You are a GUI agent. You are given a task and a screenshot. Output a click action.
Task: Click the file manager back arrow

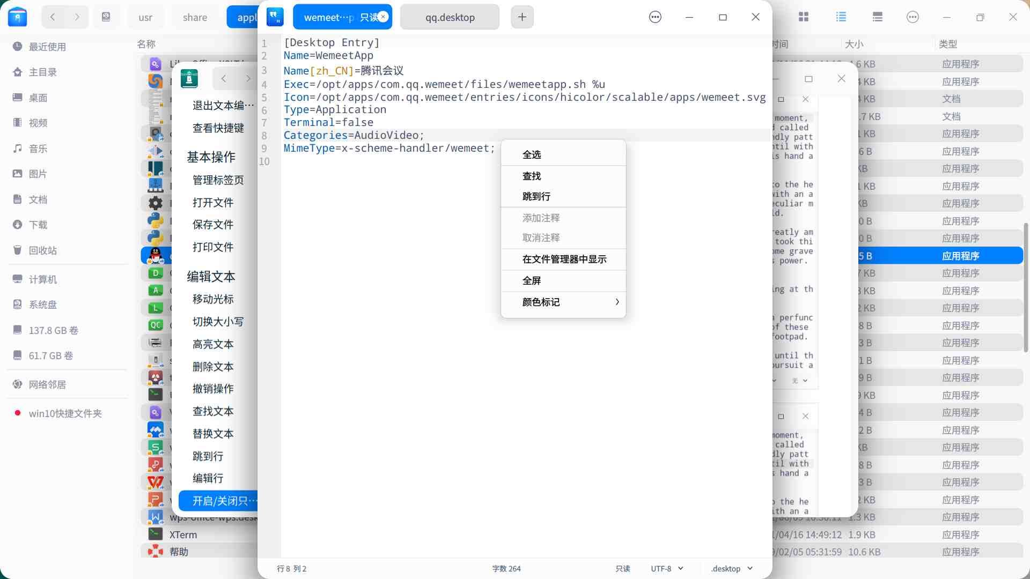click(53, 17)
